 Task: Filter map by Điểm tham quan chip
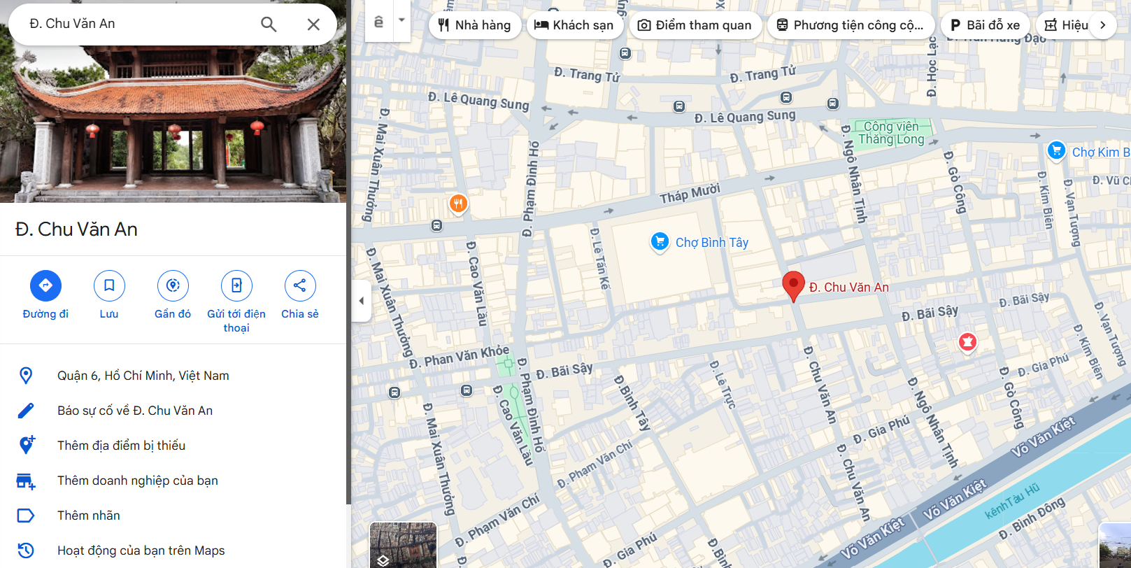click(695, 25)
